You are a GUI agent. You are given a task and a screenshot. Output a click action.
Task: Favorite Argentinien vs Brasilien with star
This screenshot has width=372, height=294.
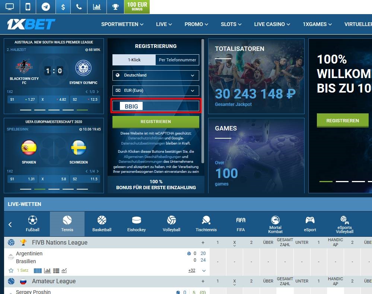[11, 270]
